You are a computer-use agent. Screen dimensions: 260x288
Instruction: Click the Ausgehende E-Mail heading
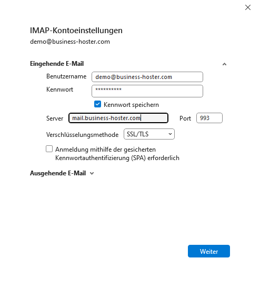58,173
